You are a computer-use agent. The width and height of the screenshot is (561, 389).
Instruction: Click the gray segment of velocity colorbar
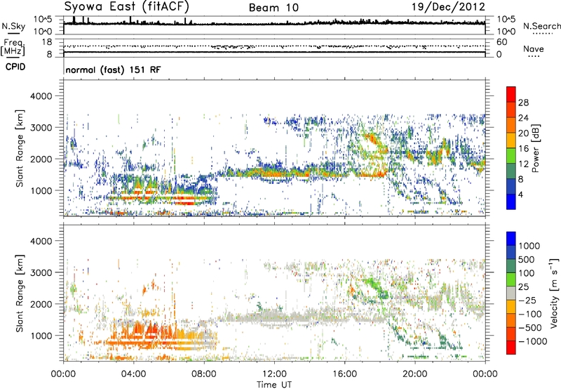[x=511, y=294]
